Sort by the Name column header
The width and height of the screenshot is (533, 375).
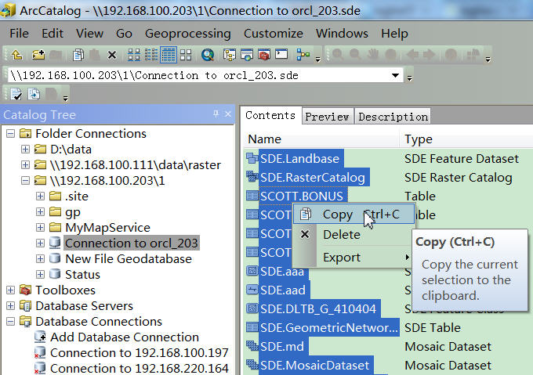321,139
